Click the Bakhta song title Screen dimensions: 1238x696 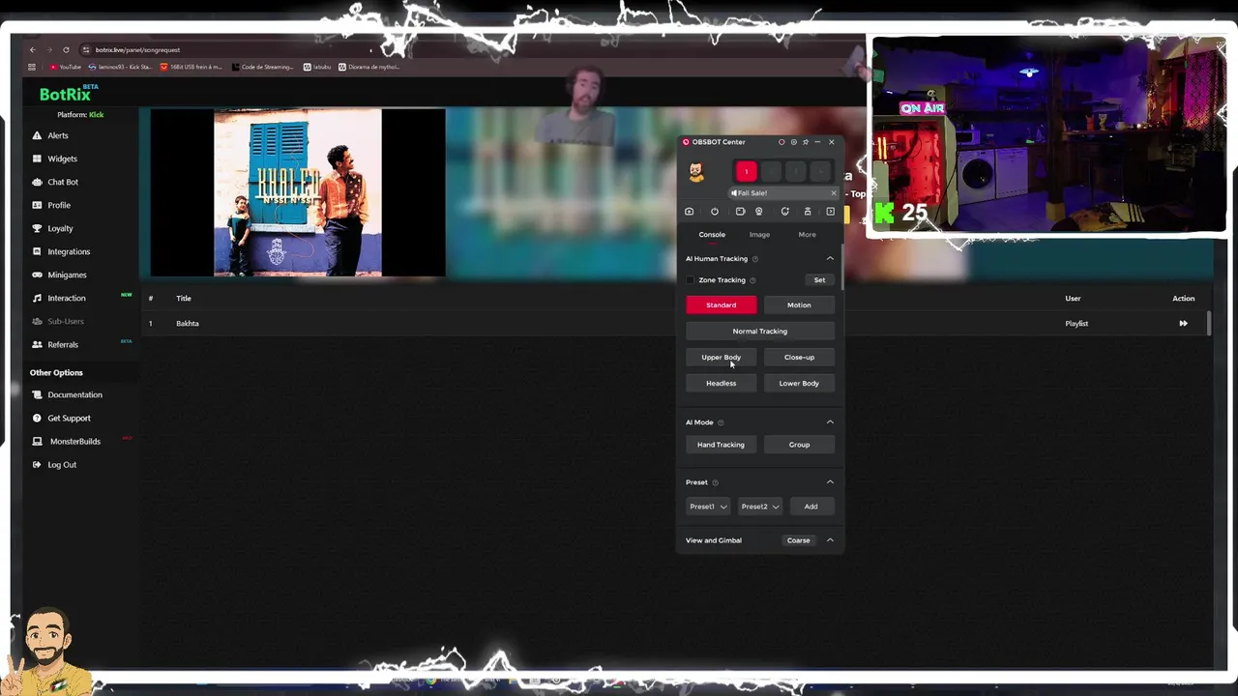click(188, 324)
